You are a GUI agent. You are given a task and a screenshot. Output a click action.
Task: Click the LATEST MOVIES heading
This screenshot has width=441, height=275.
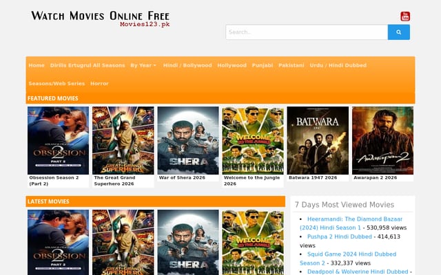[48, 201]
